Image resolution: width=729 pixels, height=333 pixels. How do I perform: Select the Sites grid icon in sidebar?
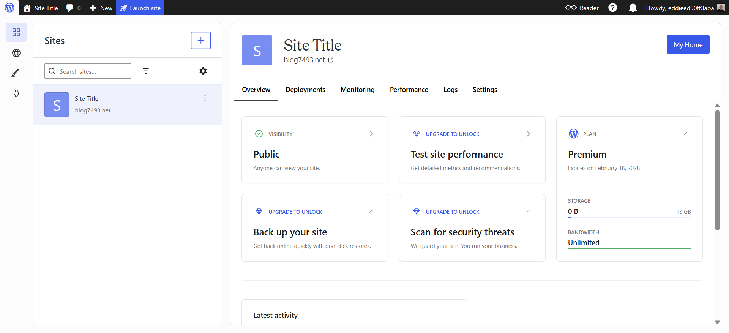[16, 32]
